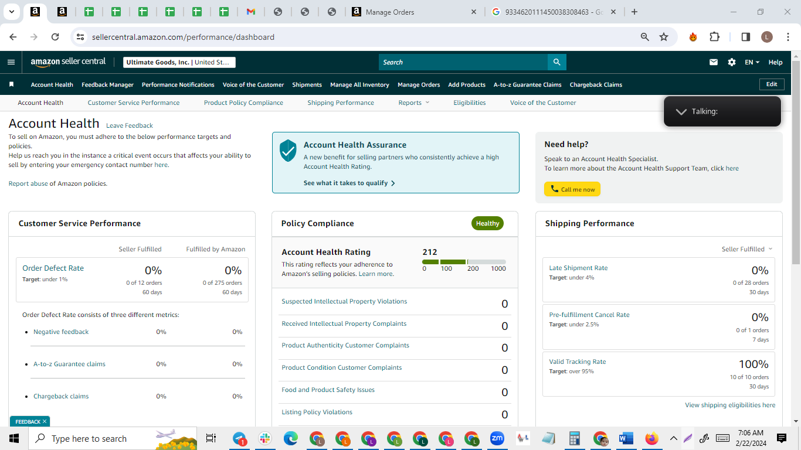Viewport: 801px width, 450px height.
Task: Open Manage All Inventory in the navigation bar
Action: click(x=359, y=84)
